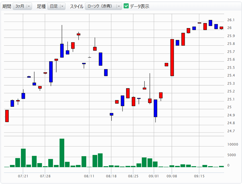
Task: Click the 5000 volume axis label
Action: click(231, 155)
